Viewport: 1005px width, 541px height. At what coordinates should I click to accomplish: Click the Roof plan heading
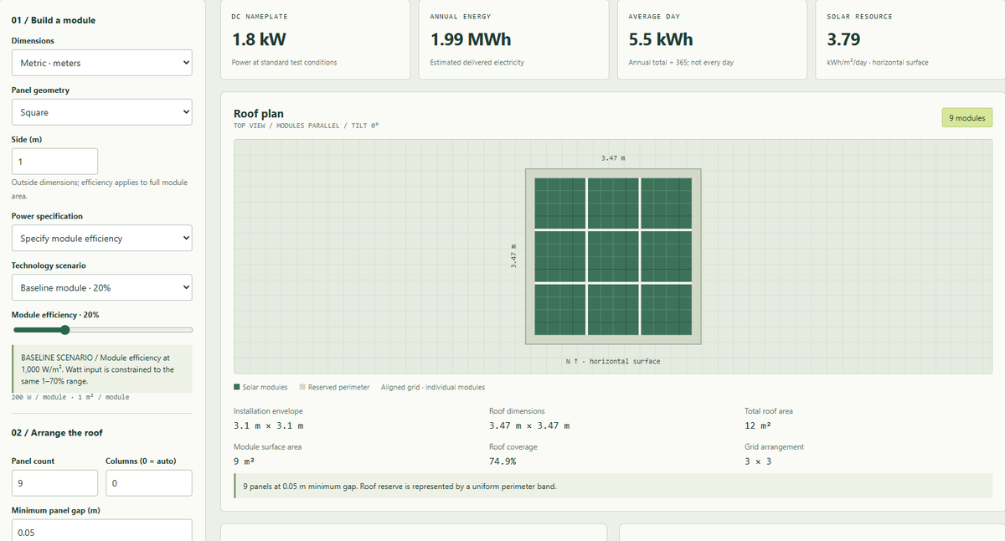tap(259, 113)
